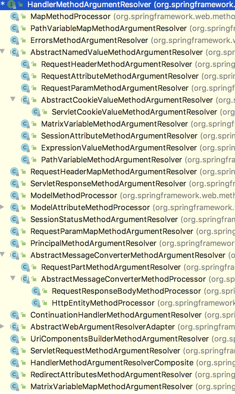Select ModelMethodProcessor class
The height and width of the screenshot is (394, 235).
74,196
